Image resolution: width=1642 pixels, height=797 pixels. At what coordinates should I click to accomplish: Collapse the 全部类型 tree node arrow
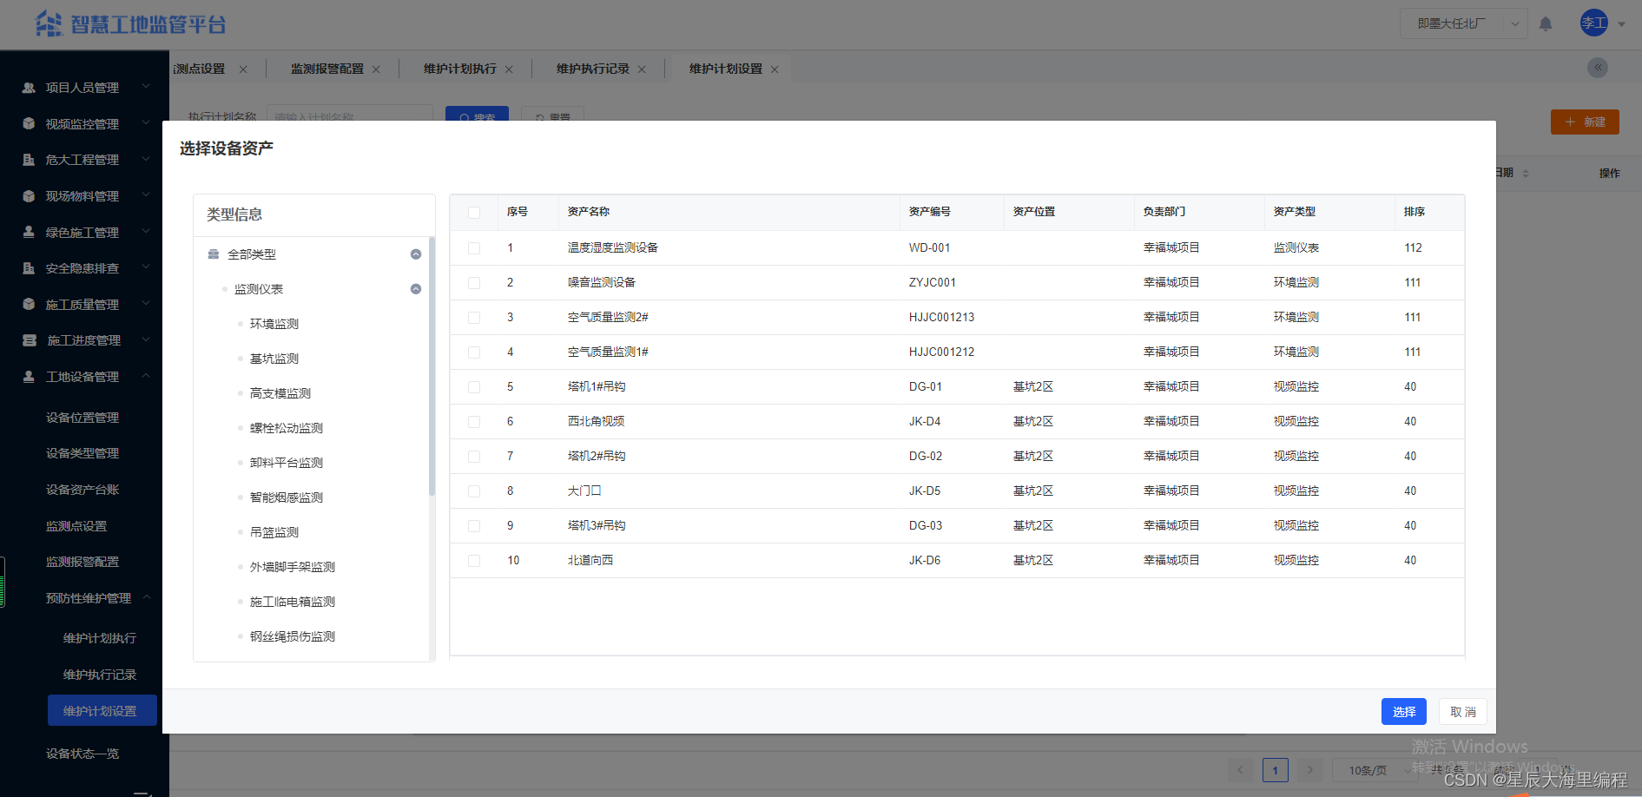pos(416,254)
